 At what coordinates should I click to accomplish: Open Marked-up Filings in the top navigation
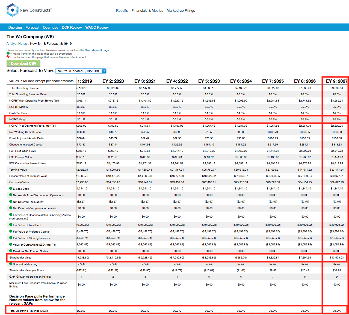[181, 10]
